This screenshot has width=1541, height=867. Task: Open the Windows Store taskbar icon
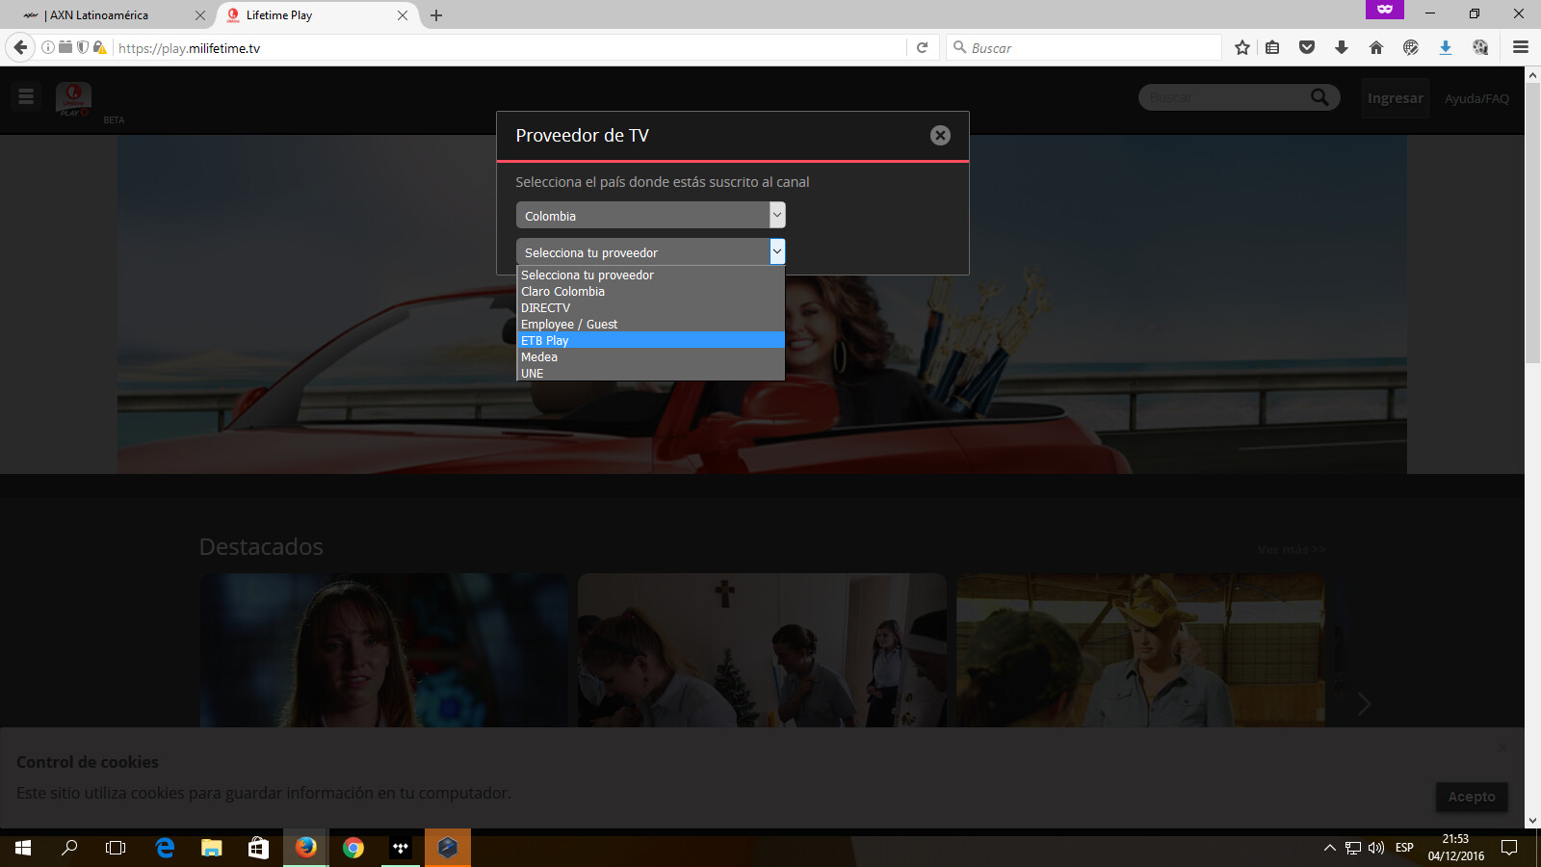point(258,848)
